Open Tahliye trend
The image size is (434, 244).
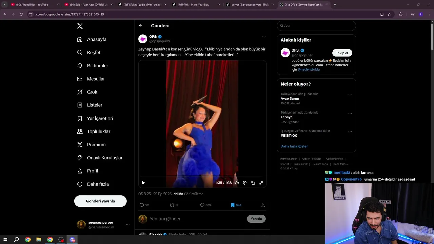point(287,117)
